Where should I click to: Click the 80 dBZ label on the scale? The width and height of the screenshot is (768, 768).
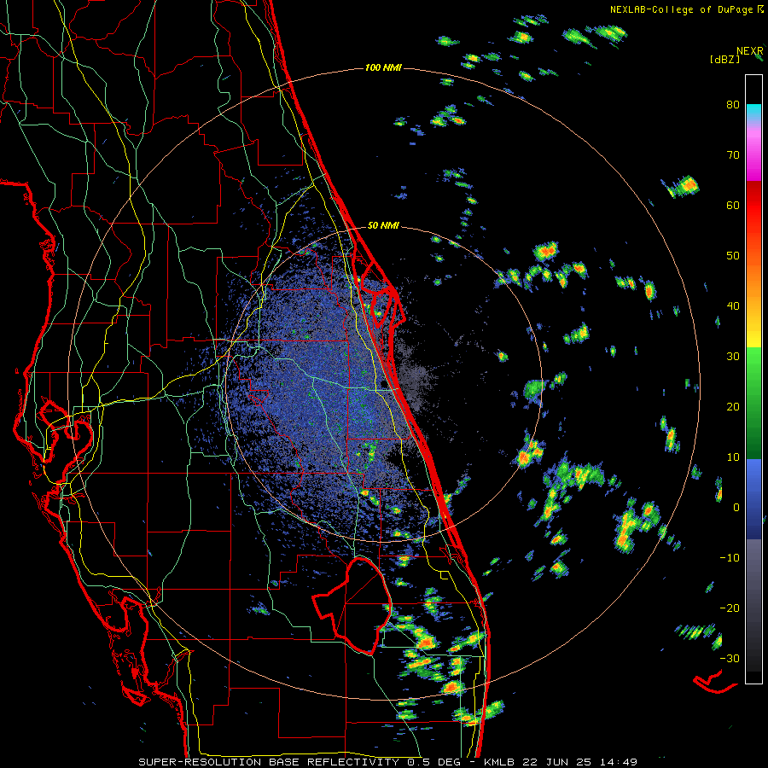pos(733,105)
